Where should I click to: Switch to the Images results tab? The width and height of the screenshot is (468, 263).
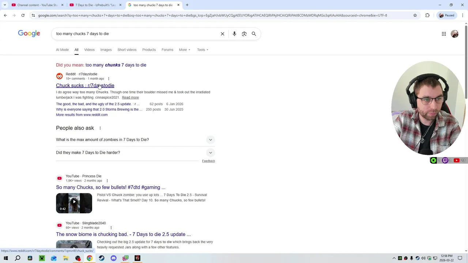click(x=106, y=50)
